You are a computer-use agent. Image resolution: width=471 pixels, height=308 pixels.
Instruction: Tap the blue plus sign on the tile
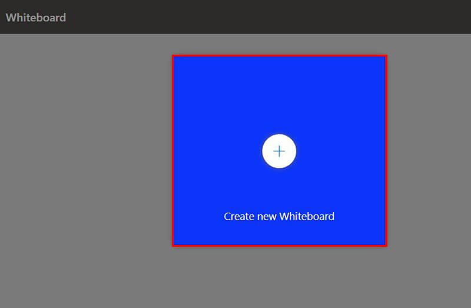point(279,151)
